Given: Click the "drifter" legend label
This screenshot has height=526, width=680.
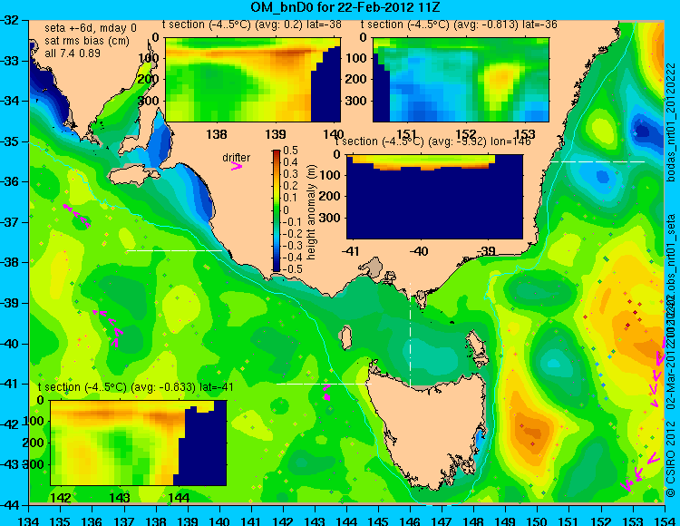Looking at the screenshot, I should tap(237, 158).
